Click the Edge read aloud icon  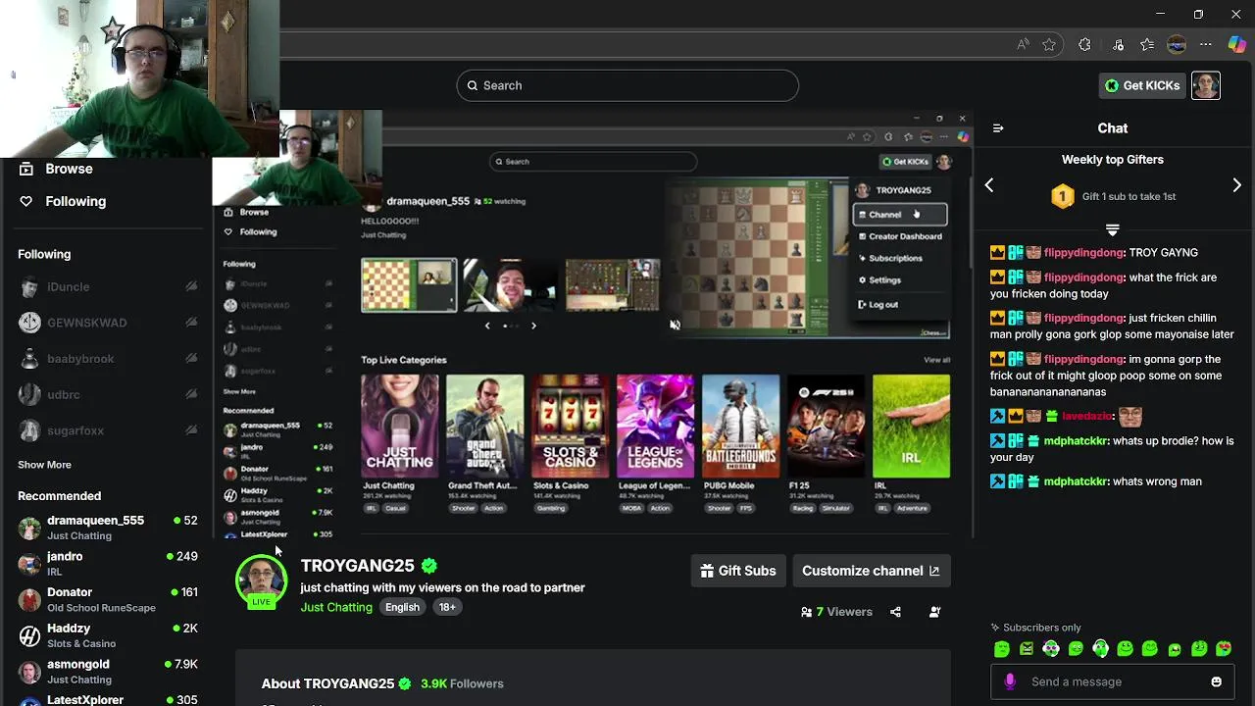(1023, 44)
